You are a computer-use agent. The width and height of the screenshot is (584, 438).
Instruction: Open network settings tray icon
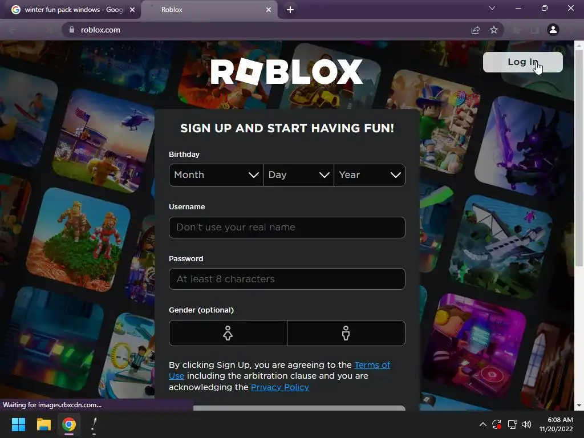pyautogui.click(x=513, y=424)
